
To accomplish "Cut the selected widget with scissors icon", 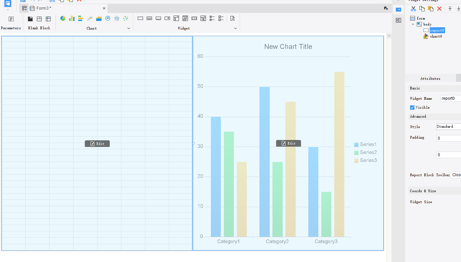I will coord(413,9).
